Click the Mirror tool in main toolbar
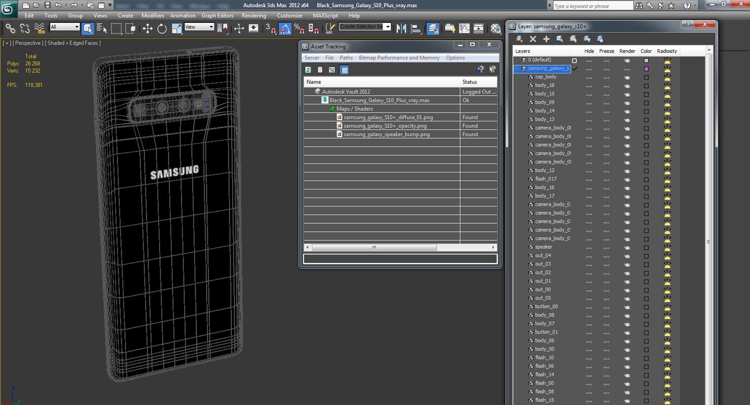Image resolution: width=750 pixels, height=405 pixels. [x=402, y=28]
